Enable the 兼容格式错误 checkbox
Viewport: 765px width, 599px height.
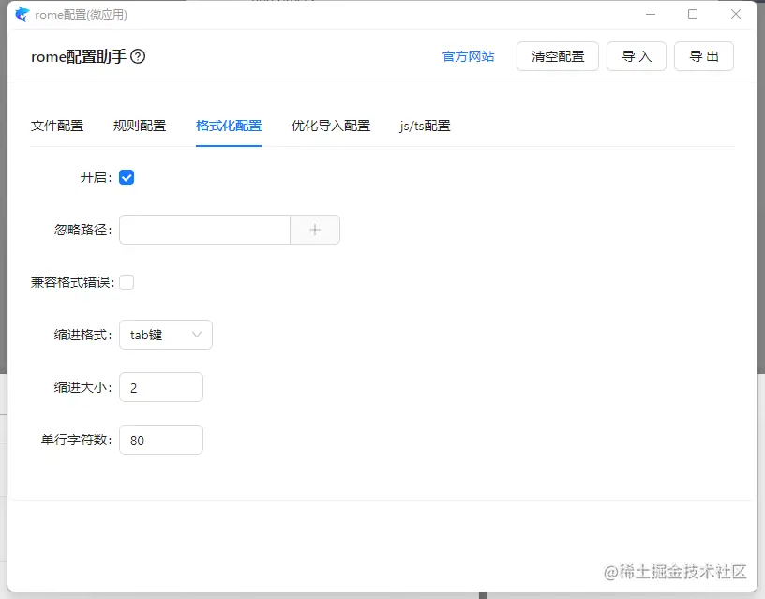click(x=127, y=282)
